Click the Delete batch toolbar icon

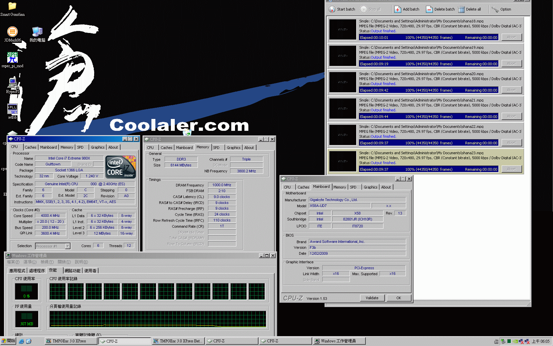[x=429, y=9]
